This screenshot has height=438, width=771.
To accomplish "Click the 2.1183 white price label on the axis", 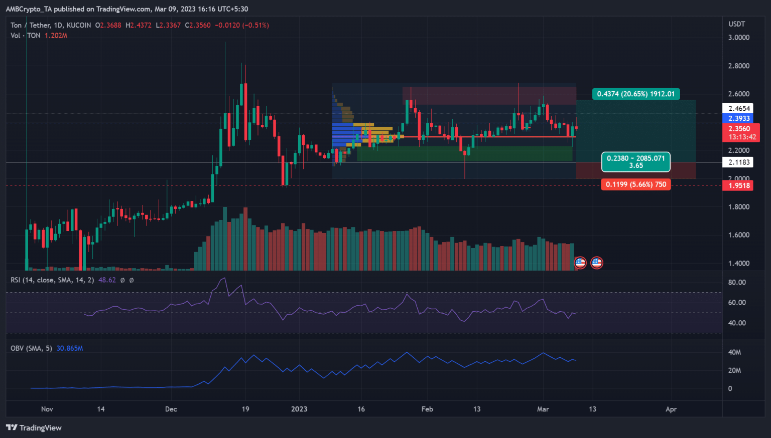I will (739, 162).
